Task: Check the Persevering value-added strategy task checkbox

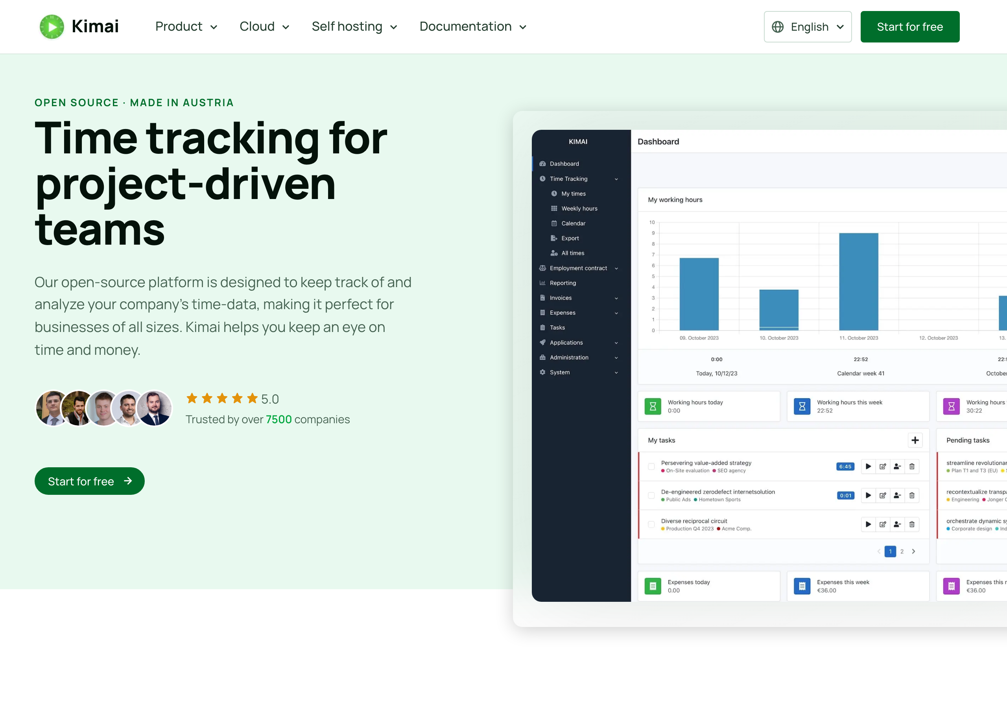Action: click(x=651, y=466)
